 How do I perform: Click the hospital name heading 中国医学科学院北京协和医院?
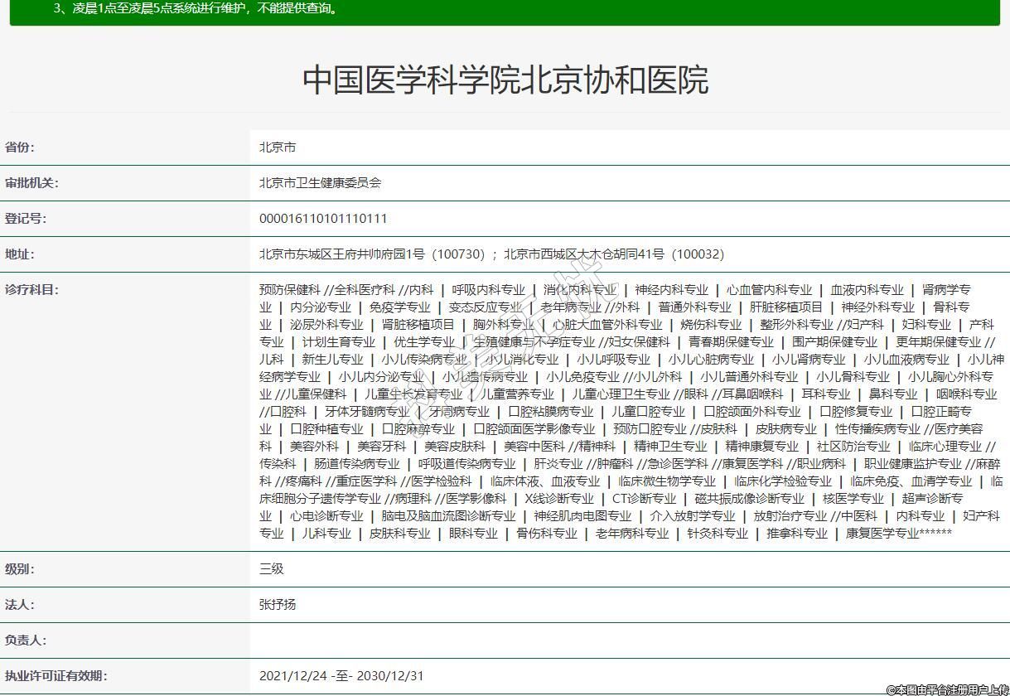[505, 80]
